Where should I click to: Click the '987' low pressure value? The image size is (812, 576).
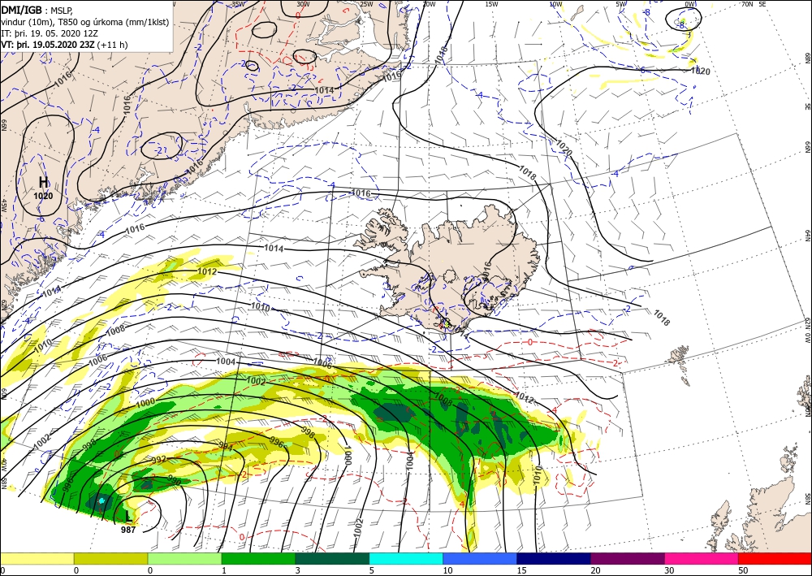(x=128, y=530)
